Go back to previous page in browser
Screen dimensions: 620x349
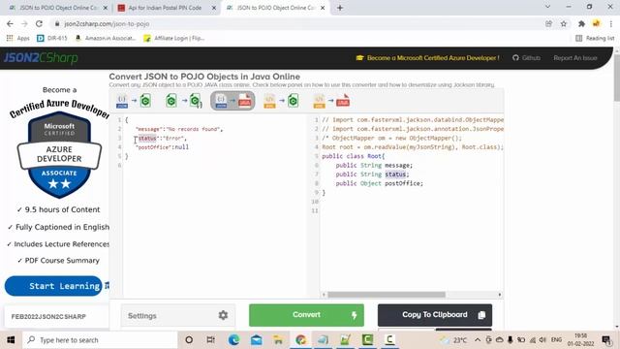tap(10, 23)
